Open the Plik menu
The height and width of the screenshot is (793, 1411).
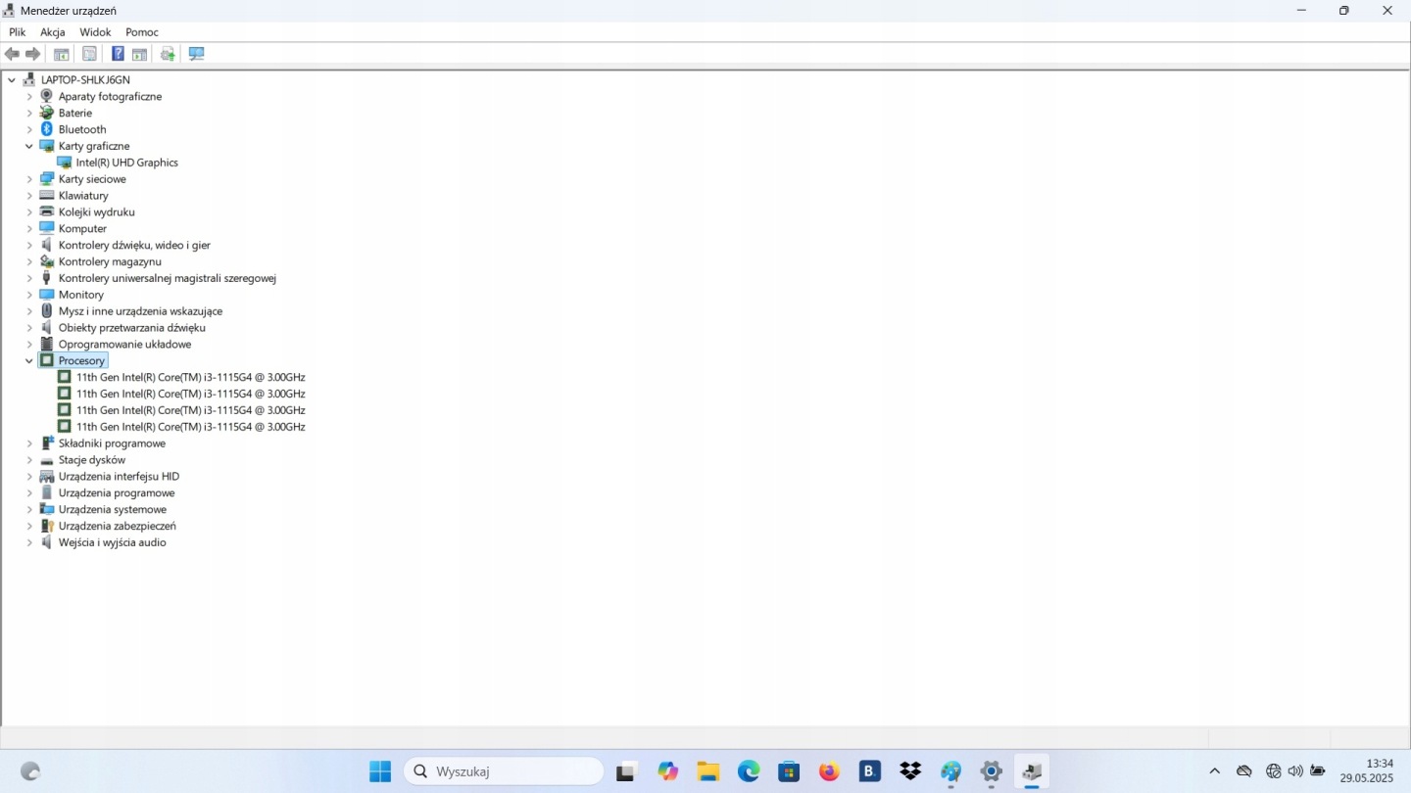(x=18, y=32)
